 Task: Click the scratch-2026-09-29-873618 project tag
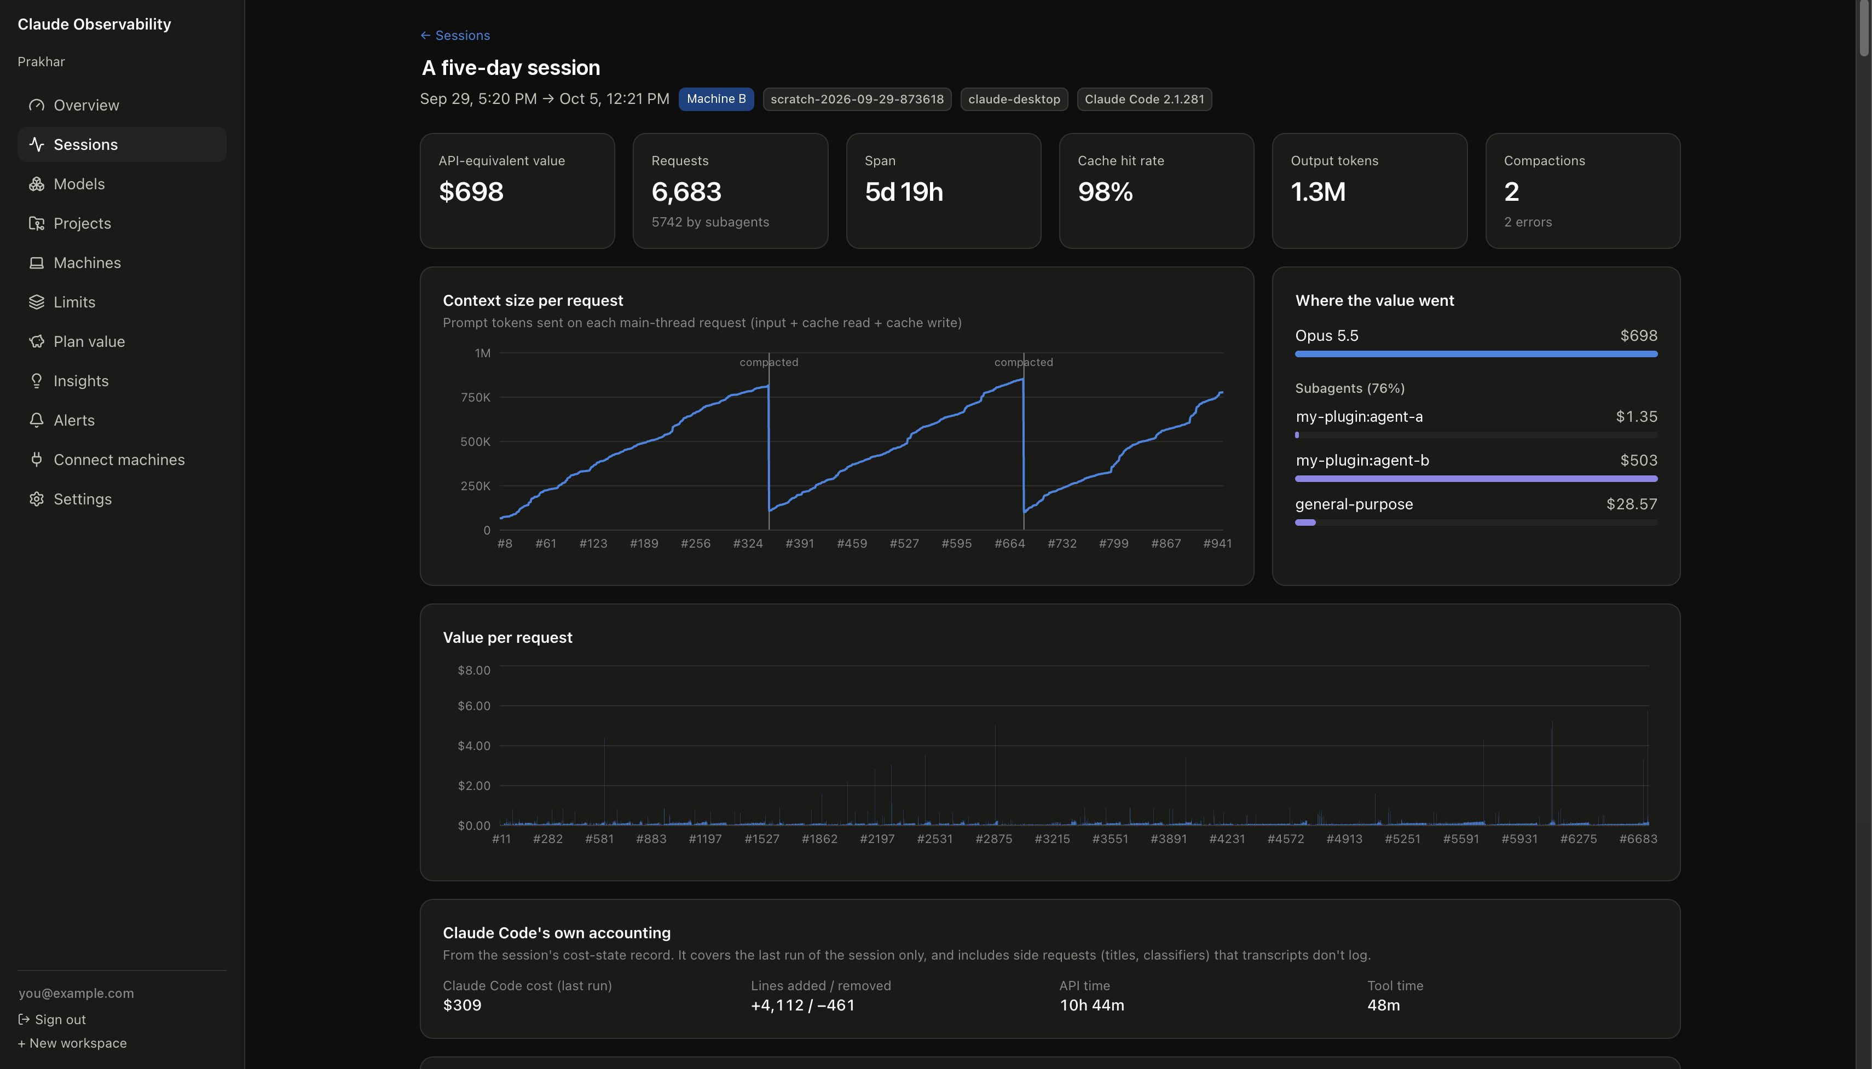pos(857,99)
